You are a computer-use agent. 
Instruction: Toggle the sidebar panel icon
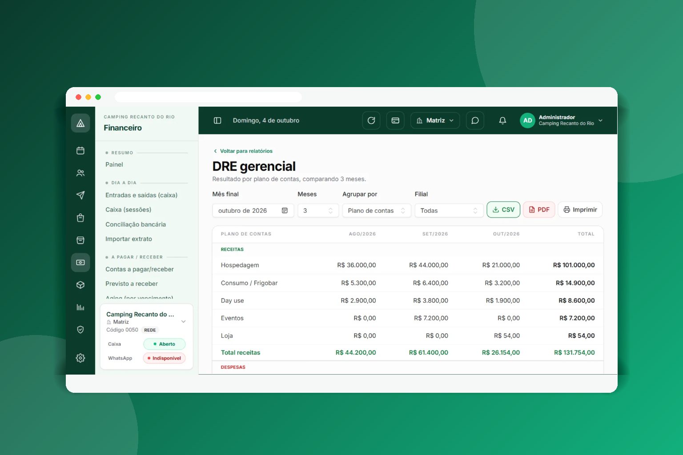217,120
